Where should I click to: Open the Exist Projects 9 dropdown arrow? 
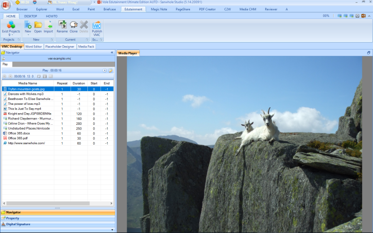pyautogui.click(x=12, y=35)
